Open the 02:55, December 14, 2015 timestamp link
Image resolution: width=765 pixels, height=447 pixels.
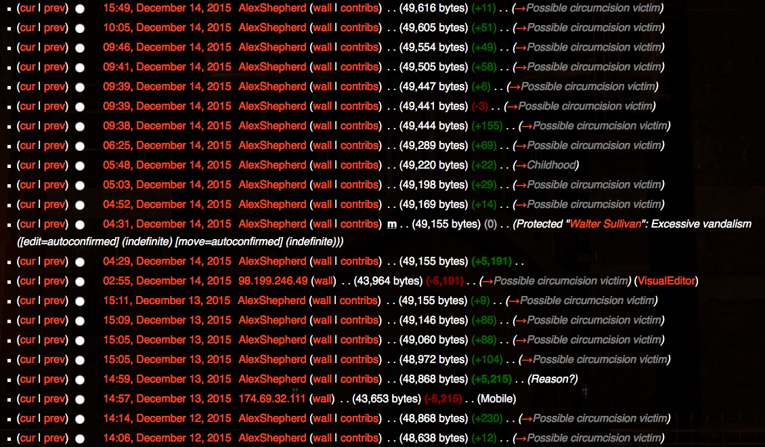tap(167, 281)
